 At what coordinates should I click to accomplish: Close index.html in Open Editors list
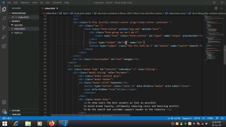tap(13, 17)
